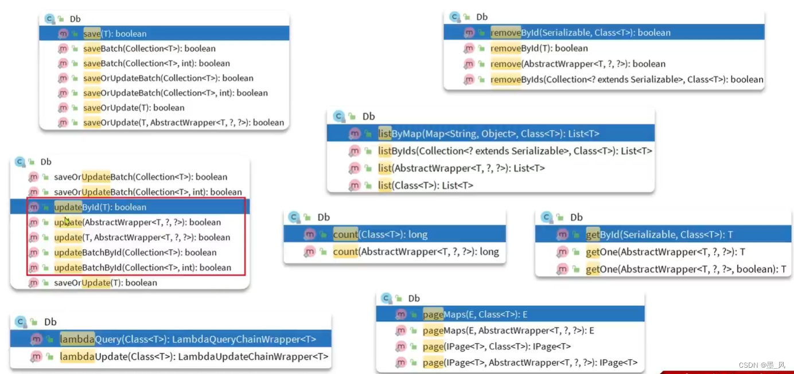The image size is (794, 374).
Task: Click lambdaUpdate(Class<T>): LambdaUpdateChainWrapper<T>
Action: click(x=194, y=357)
